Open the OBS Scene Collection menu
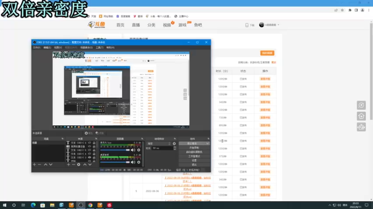Screen dimensions: 373x209 click(x=86, y=48)
